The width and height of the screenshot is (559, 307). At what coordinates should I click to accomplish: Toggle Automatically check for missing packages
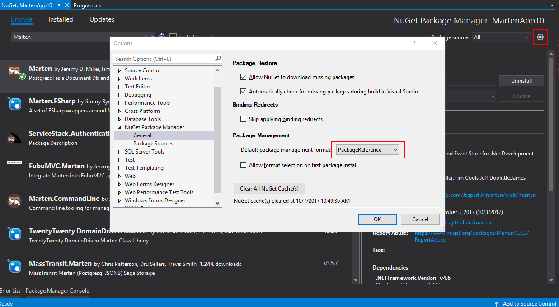(x=244, y=92)
